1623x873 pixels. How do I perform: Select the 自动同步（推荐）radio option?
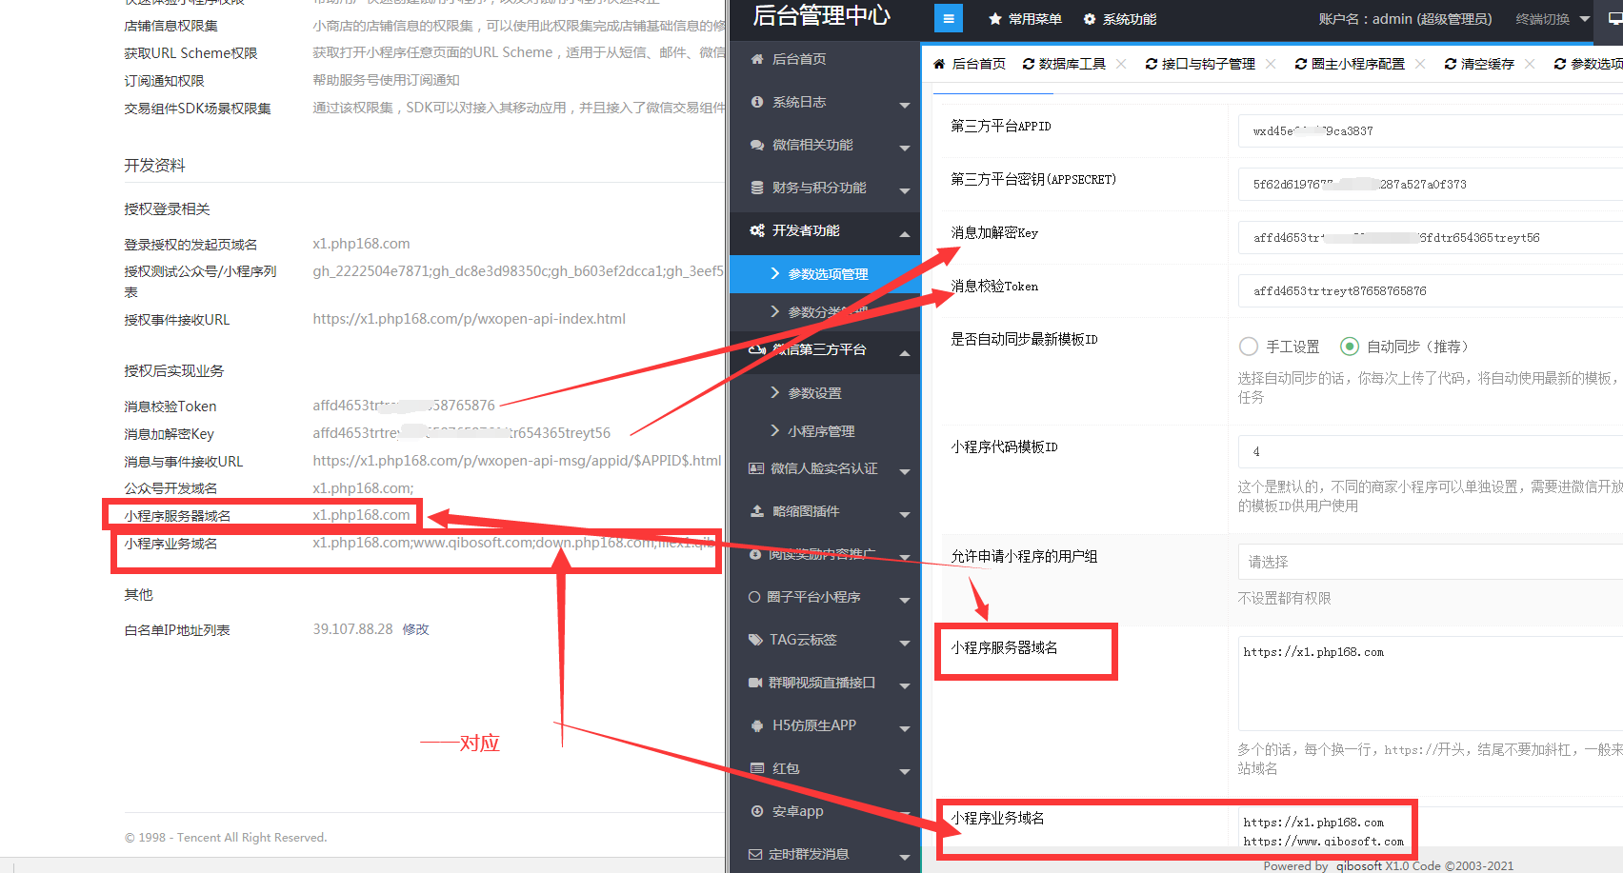[1349, 347]
